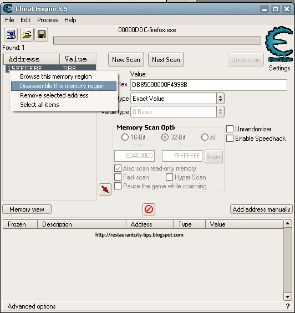Click the Cheat Engine gear logo

(279, 44)
